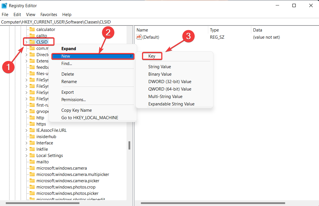Select the mailto key label
This screenshot has width=319, height=206.
click(x=42, y=162)
